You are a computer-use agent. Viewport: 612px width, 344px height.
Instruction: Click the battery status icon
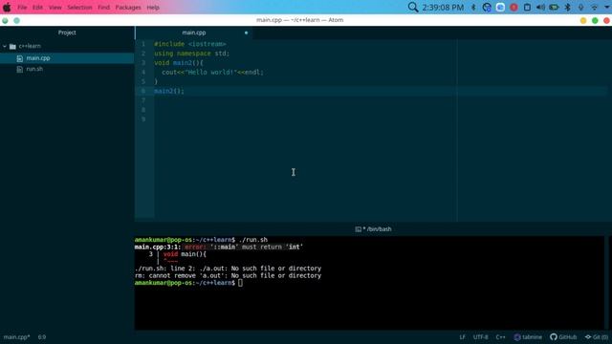coord(554,8)
